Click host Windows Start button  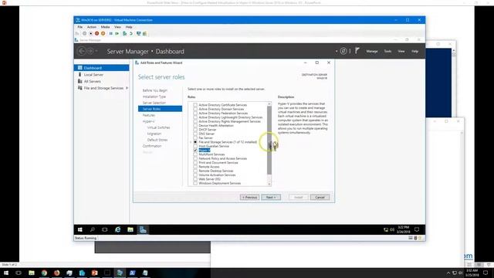point(6,273)
